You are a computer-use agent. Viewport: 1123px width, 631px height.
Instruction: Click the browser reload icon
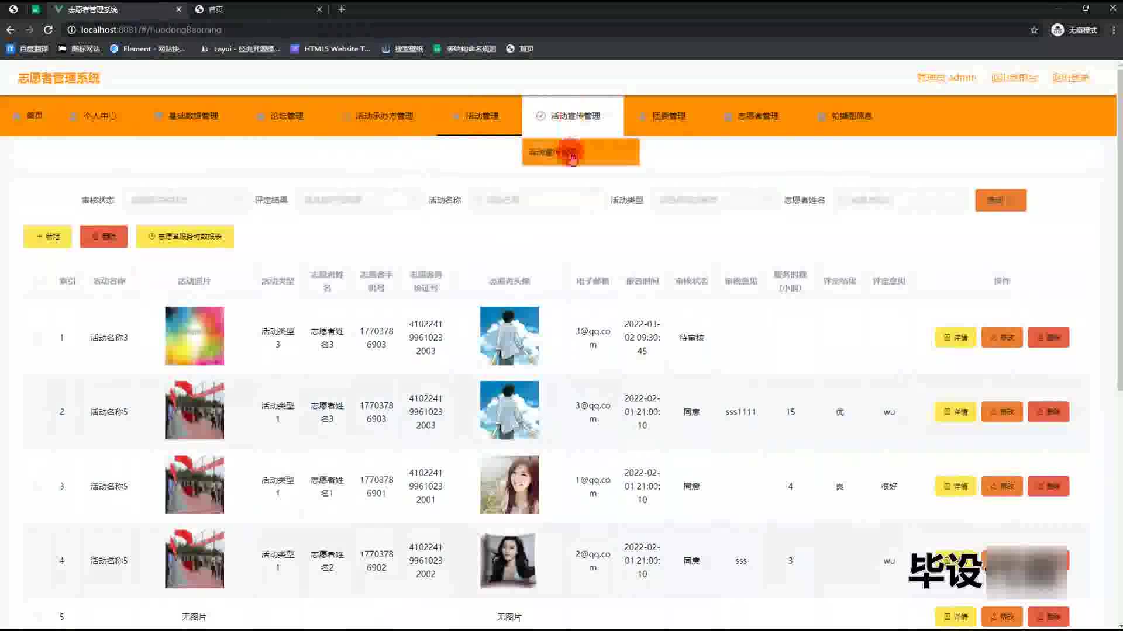48,30
